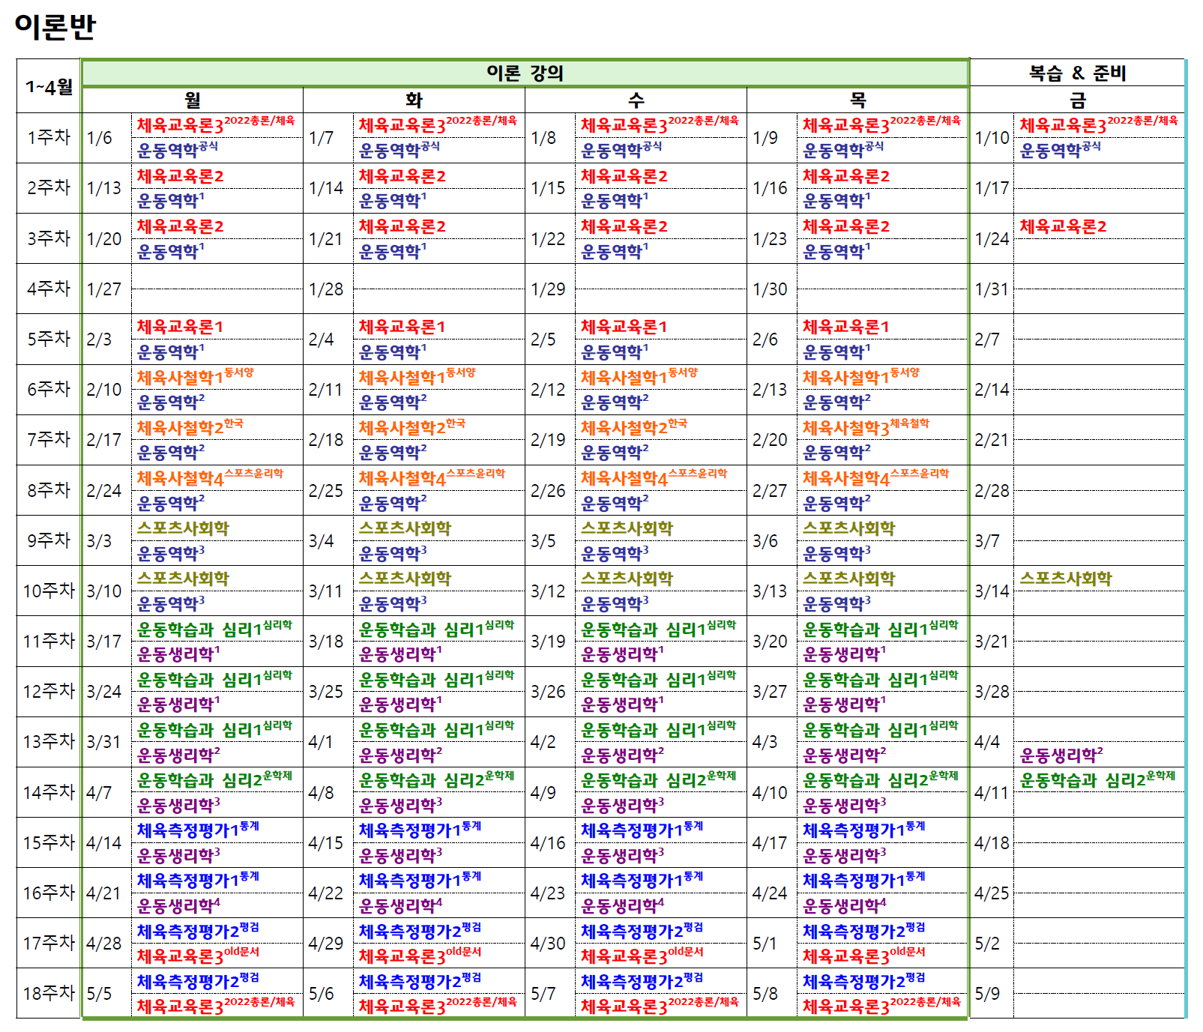The height and width of the screenshot is (1032, 1203).
Task: Click 운동학습과 심리2 on 4/7 Monday
Action: 214,779
